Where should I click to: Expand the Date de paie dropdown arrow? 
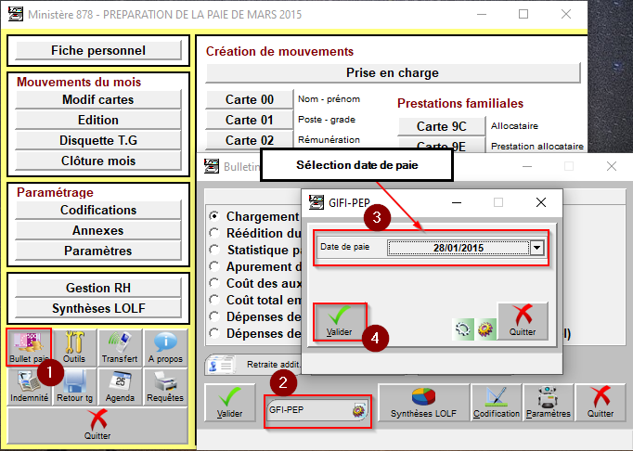click(536, 248)
